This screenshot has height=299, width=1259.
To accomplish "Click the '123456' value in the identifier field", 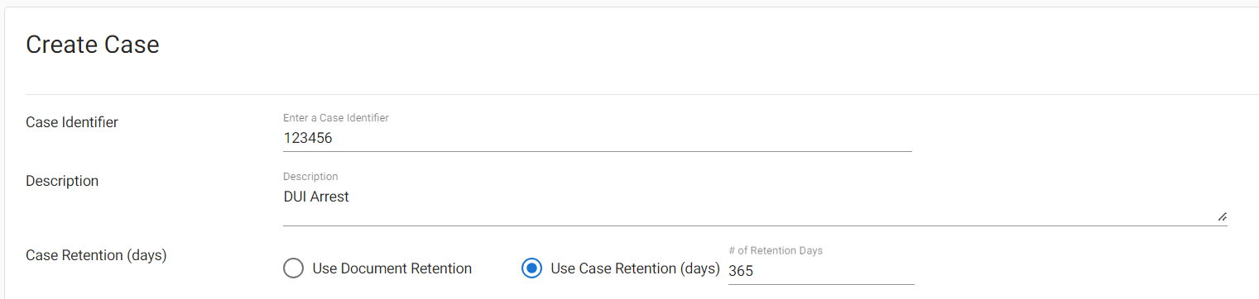I will point(308,138).
